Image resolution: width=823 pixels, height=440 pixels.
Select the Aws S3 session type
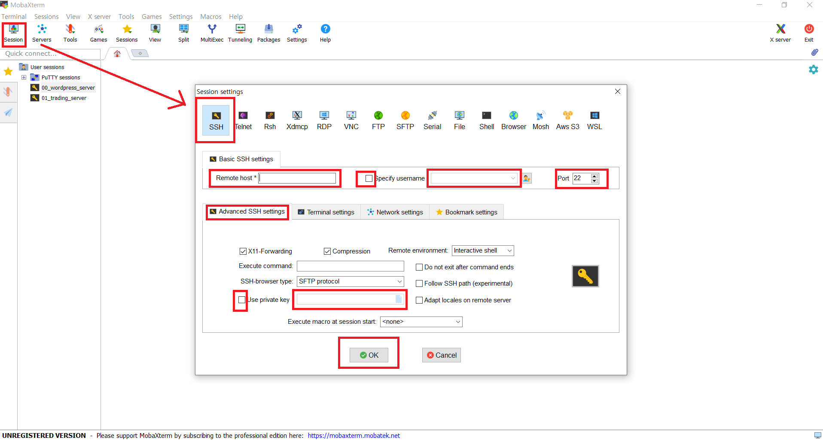(567, 121)
